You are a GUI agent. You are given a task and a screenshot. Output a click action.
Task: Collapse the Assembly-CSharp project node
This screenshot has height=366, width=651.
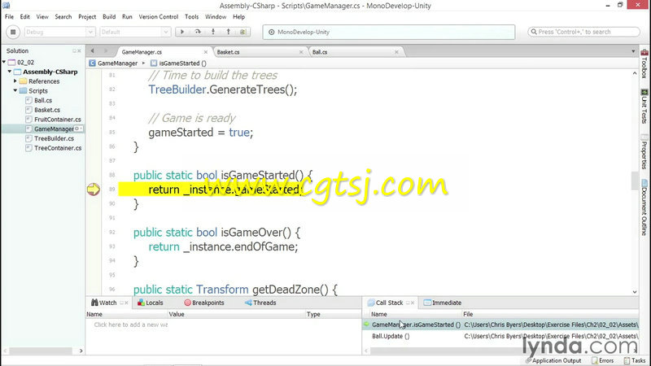tap(10, 72)
